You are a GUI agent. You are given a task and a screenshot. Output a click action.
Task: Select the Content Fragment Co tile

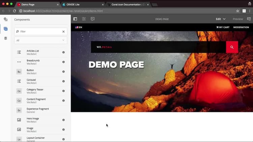pos(19,101)
